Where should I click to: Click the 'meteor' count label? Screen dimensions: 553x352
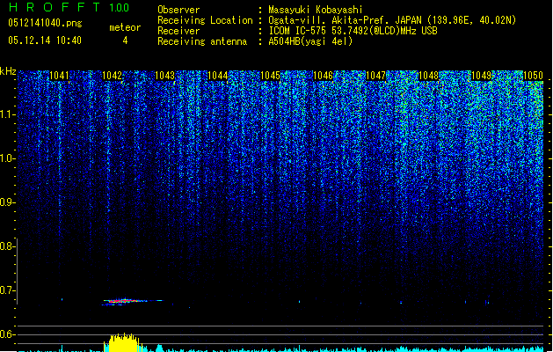(125, 27)
